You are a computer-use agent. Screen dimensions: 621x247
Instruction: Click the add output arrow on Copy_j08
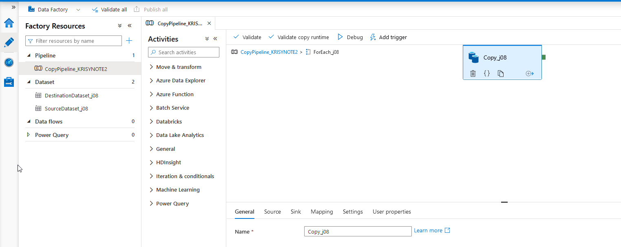click(530, 73)
